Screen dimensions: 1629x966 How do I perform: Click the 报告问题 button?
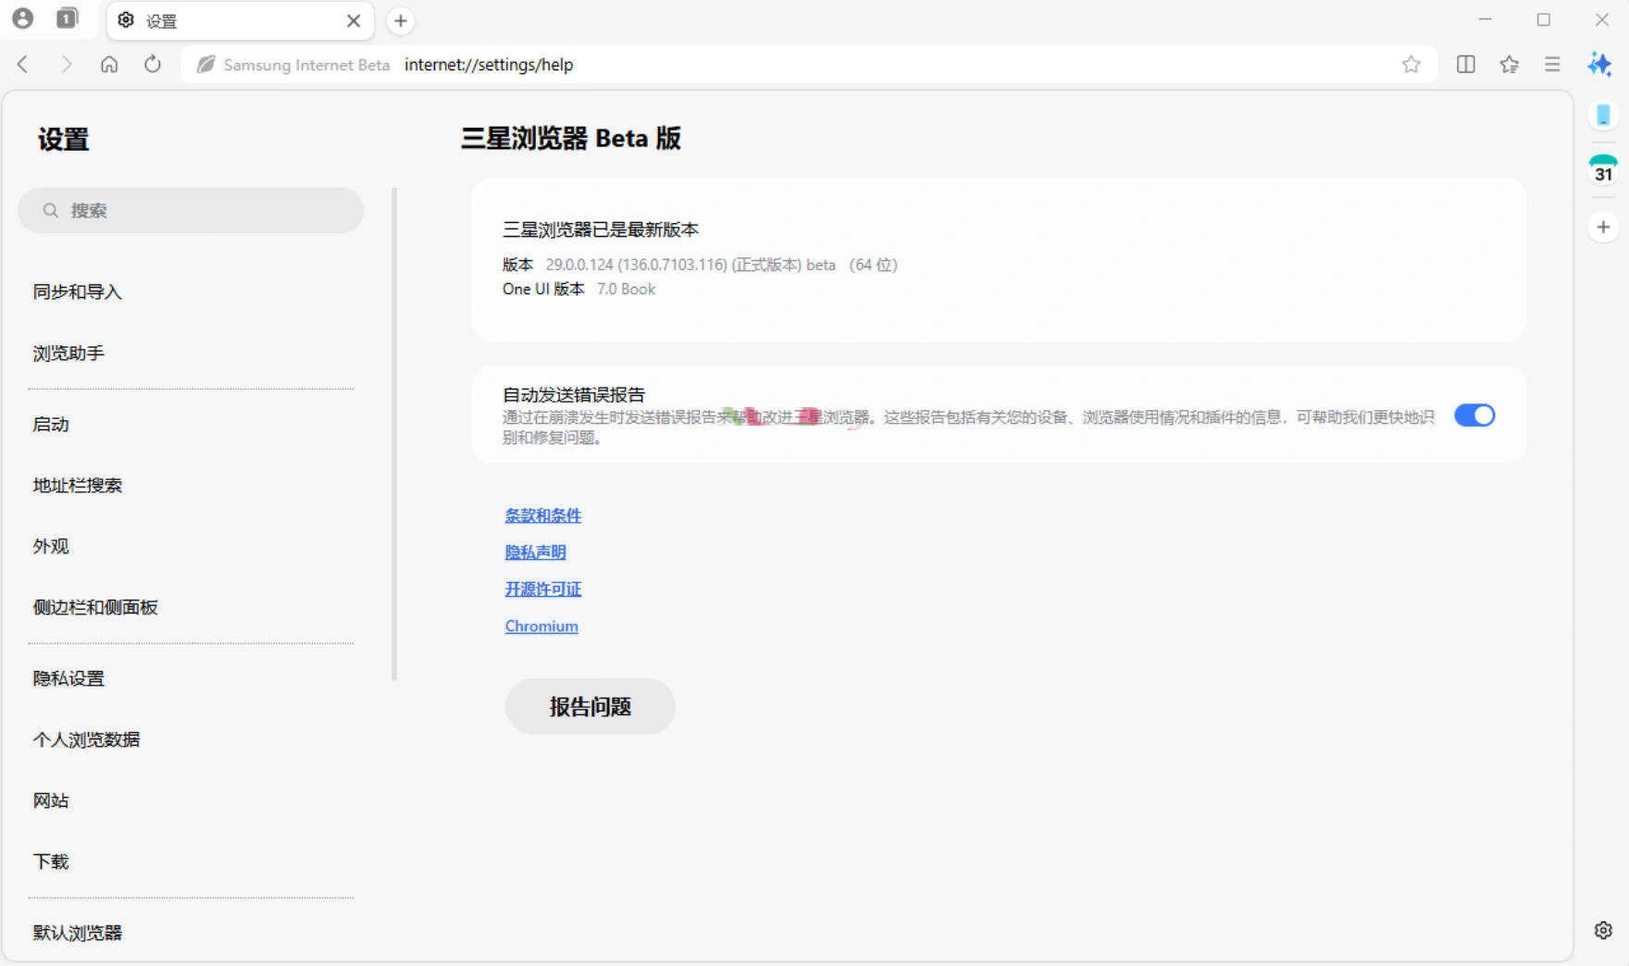point(590,706)
